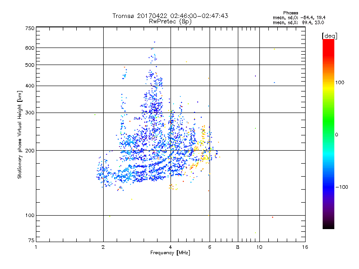359x269 pixels.
Task: Click the x-axis '6' tick label
Action: pyautogui.click(x=210, y=247)
